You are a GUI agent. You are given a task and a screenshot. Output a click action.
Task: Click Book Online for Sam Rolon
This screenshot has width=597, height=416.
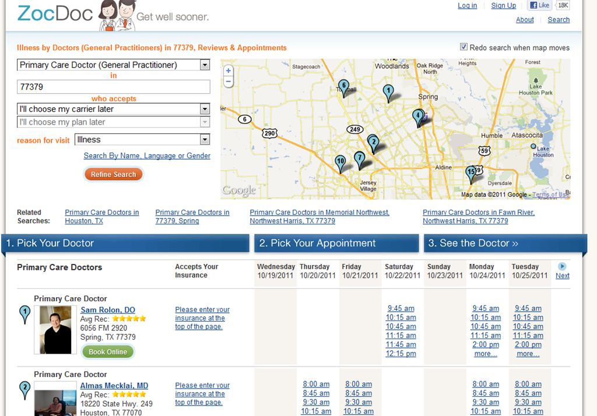108,352
